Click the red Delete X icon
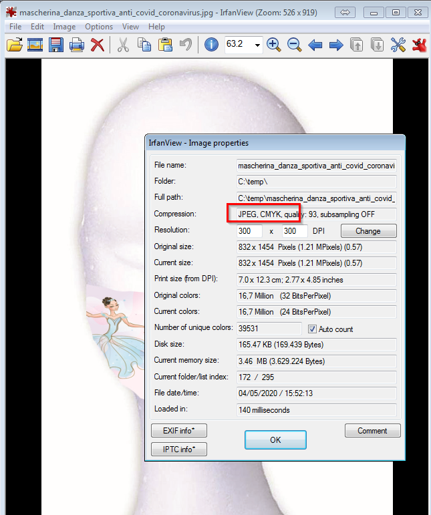Image resolution: width=431 pixels, height=515 pixels. (98, 45)
